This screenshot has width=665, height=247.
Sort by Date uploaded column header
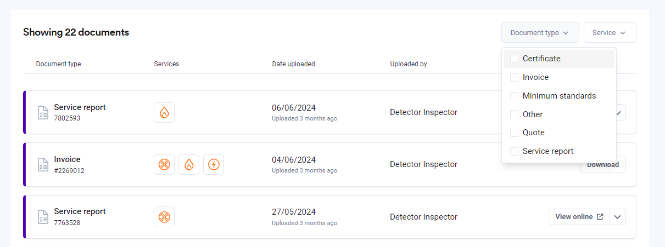pos(293,64)
